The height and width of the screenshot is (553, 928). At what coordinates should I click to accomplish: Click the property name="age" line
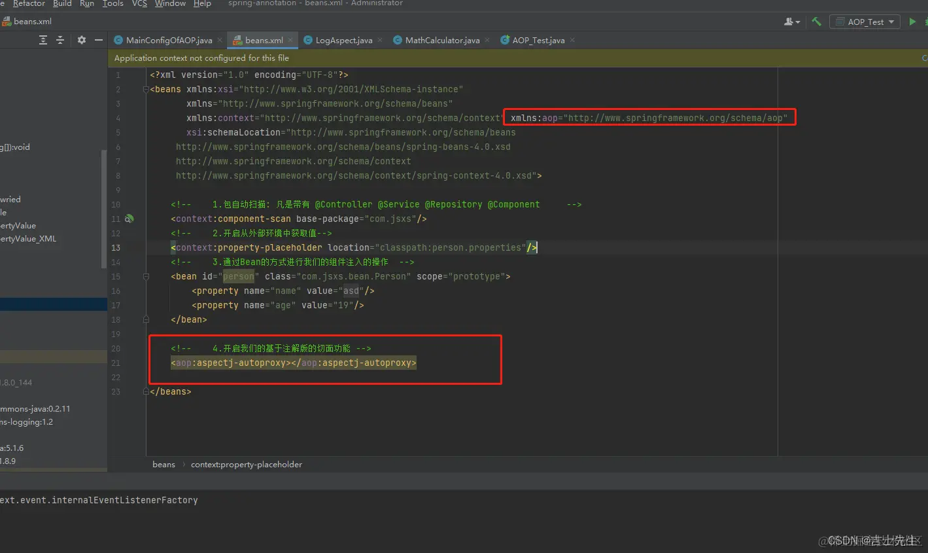tap(278, 305)
